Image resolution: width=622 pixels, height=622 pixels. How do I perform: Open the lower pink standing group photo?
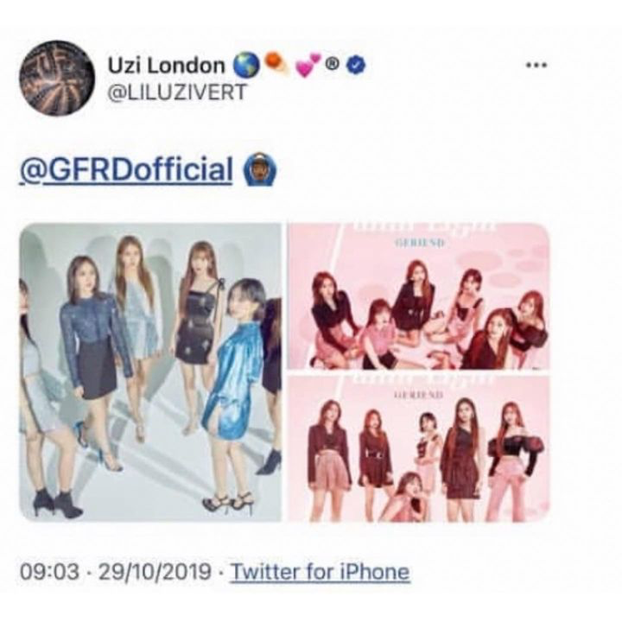418,448
